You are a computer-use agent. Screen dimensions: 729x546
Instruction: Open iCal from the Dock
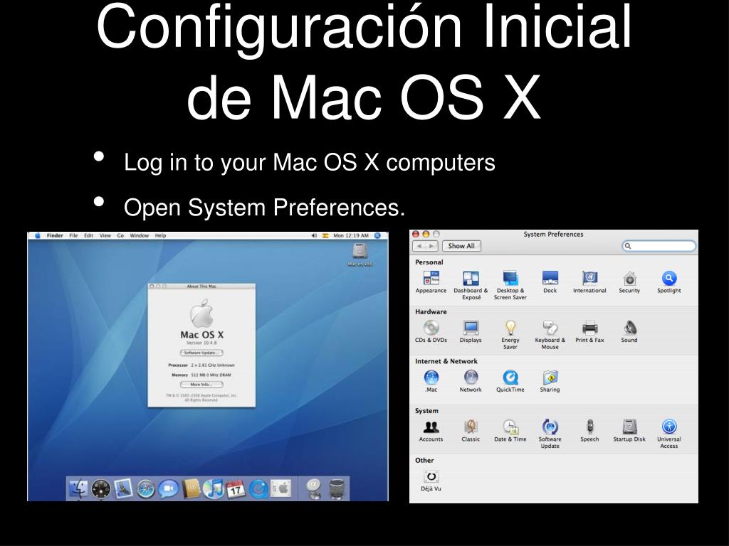[x=236, y=489]
